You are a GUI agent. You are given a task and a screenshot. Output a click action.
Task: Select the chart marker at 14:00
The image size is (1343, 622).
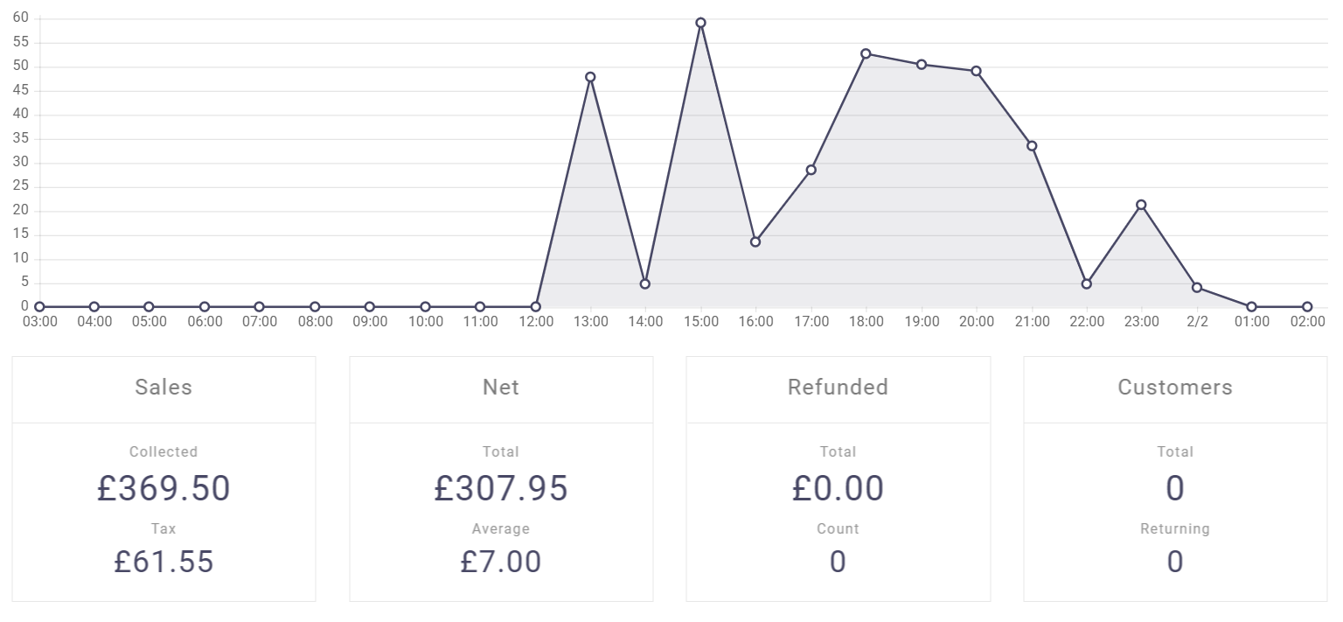[x=645, y=284]
